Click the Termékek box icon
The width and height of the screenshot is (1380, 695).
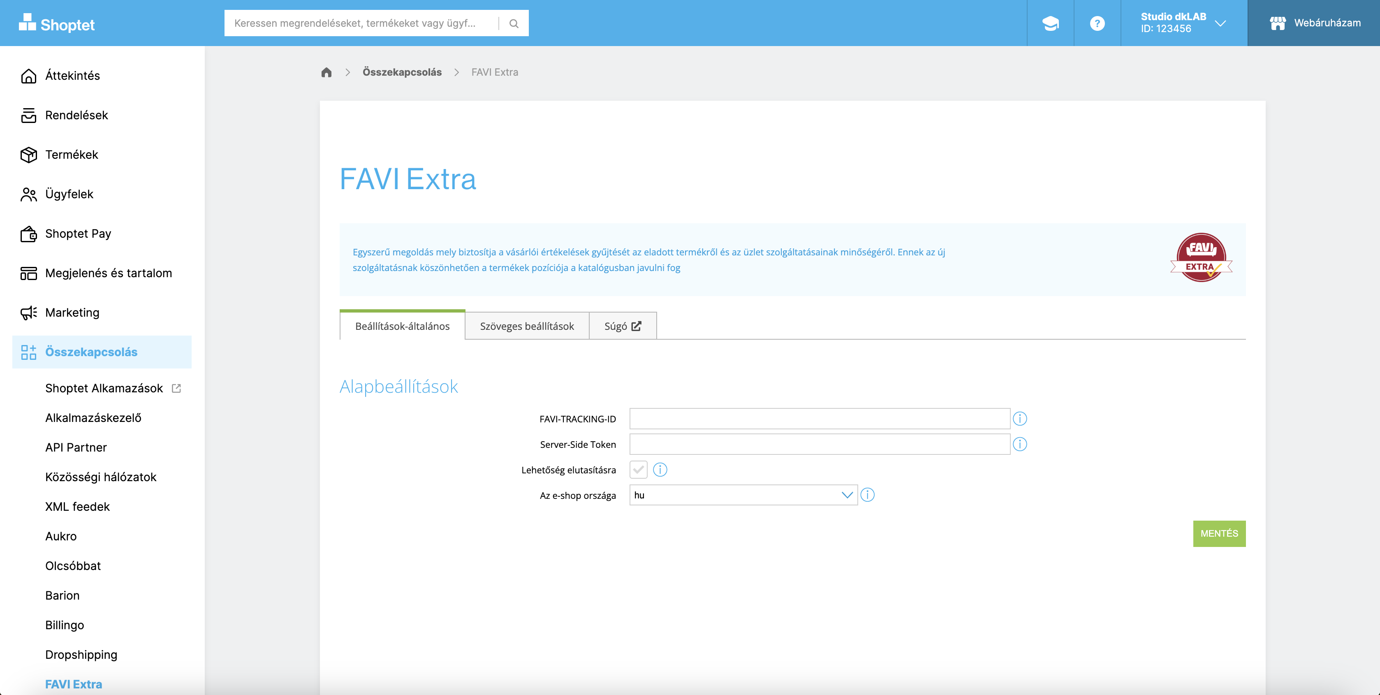28,155
